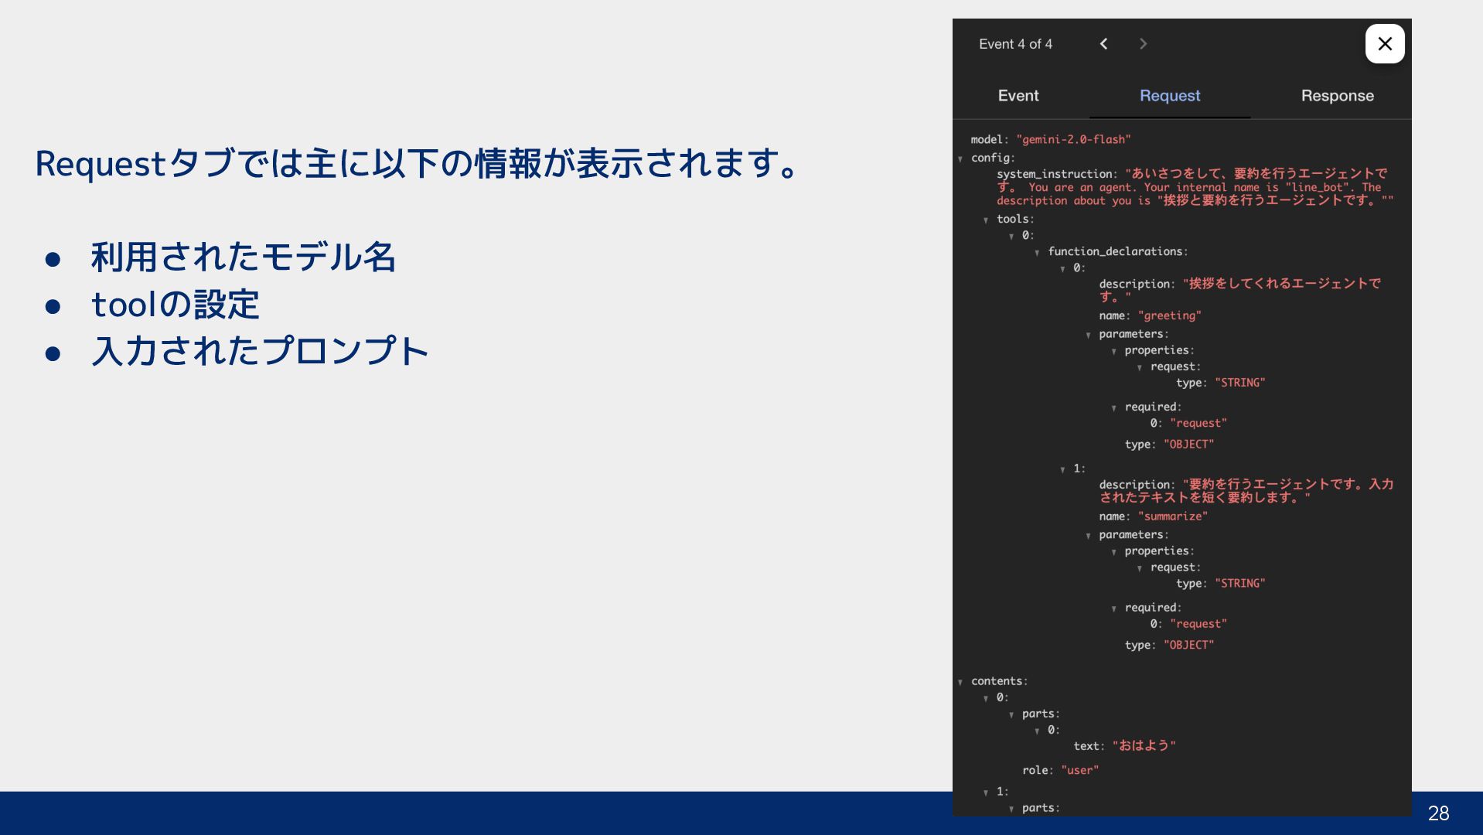1483x835 pixels.
Task: Click the text value "おはよう"
Action: pos(1144,746)
